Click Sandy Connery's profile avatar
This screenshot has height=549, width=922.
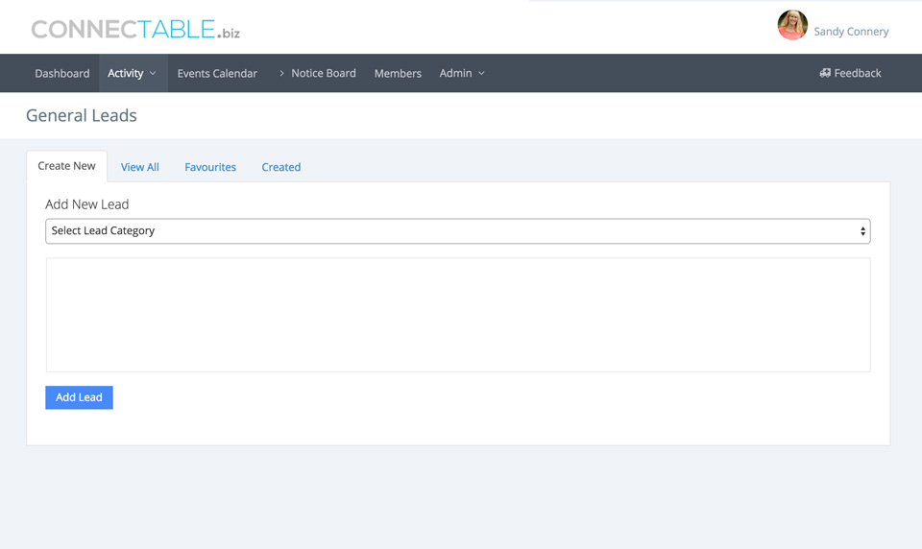[x=792, y=26]
